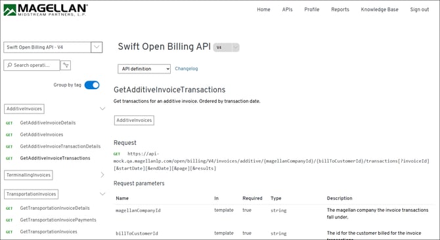Open the Profile menu item
Viewport: 440px width, 240px height.
coord(312,9)
